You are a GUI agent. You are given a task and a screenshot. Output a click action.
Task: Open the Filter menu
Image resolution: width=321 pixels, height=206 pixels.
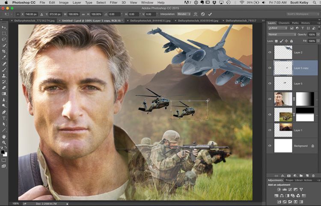pyautogui.click(x=113, y=3)
